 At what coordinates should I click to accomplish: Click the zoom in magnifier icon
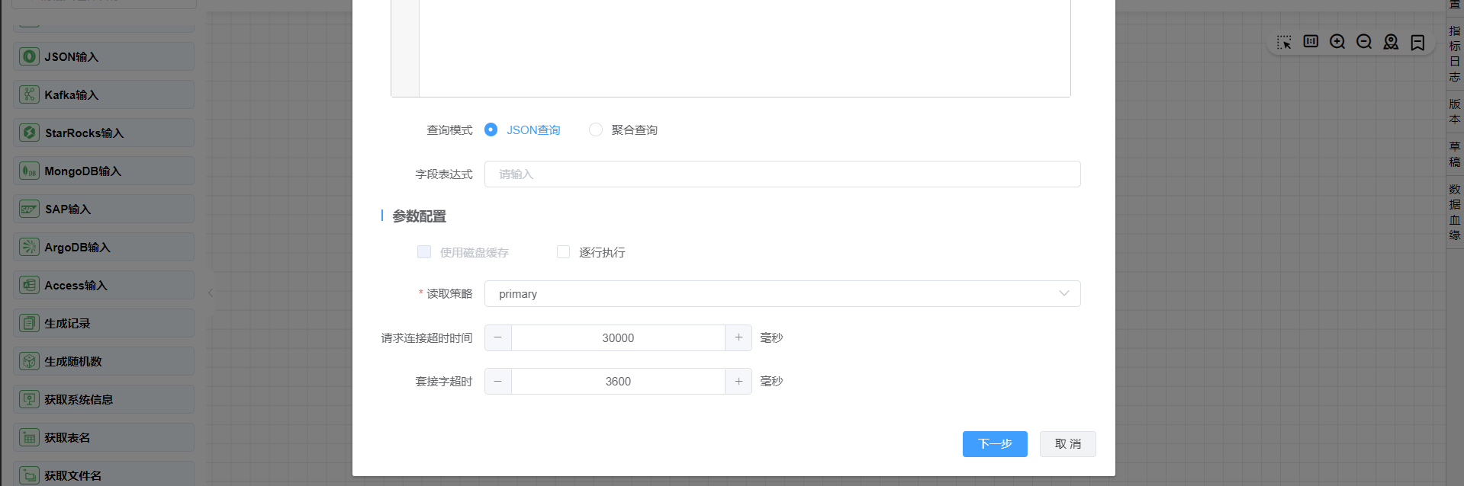[1337, 42]
